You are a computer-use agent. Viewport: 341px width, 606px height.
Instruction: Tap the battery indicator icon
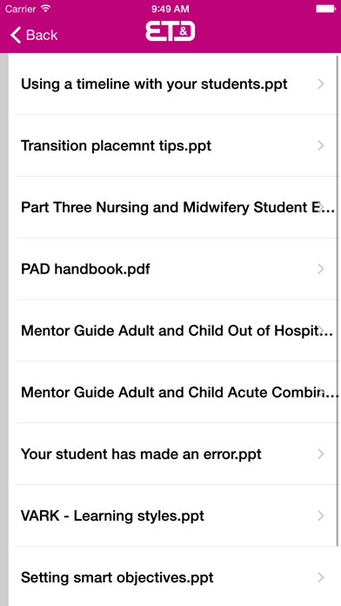click(x=325, y=9)
